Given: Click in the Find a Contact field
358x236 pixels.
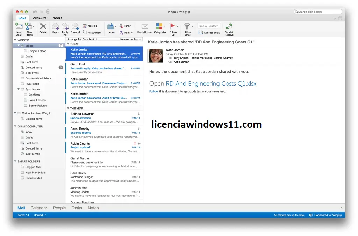Looking at the screenshot, I should tap(209, 26).
